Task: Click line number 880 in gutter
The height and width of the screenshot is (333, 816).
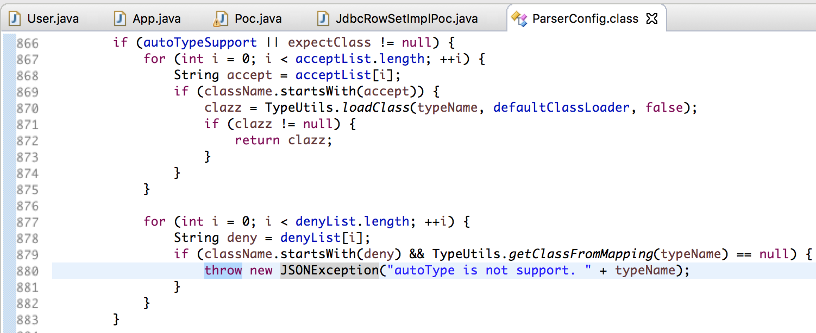Action: pyautogui.click(x=27, y=270)
